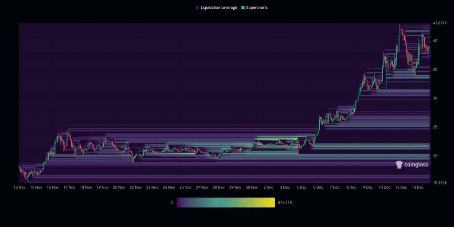Click the 10 Dec date label
The image size is (454, 227).
pyautogui.click(x=384, y=188)
